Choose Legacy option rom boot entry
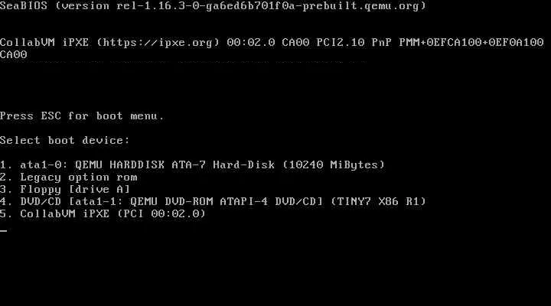The height and width of the screenshot is (306, 551). pos(69,177)
